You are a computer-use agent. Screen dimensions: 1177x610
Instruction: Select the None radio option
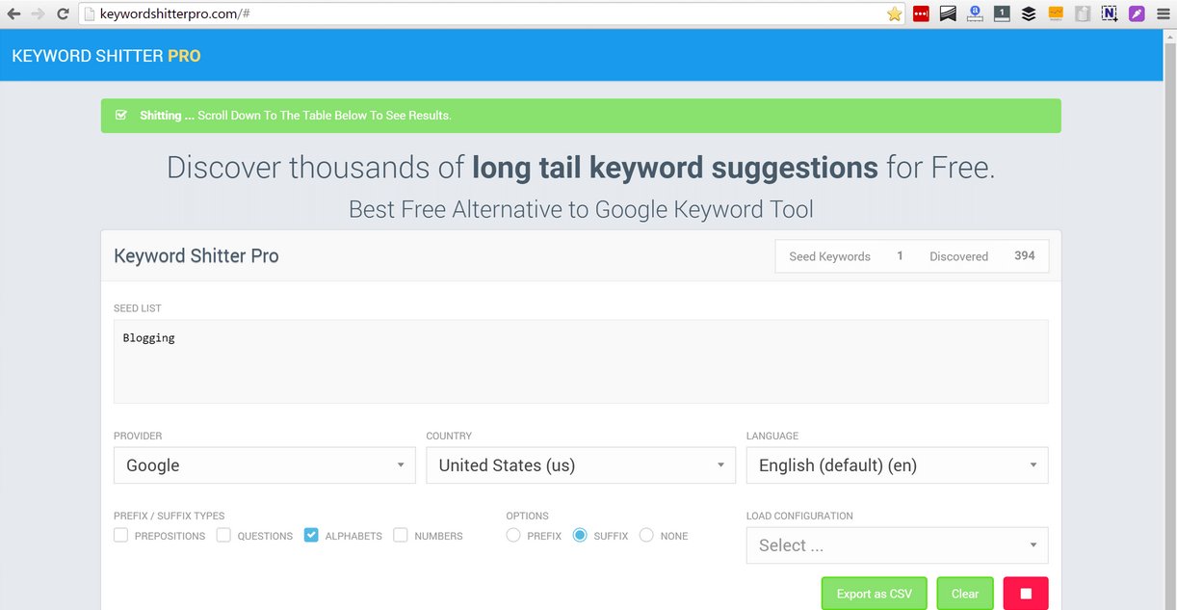[x=646, y=535]
